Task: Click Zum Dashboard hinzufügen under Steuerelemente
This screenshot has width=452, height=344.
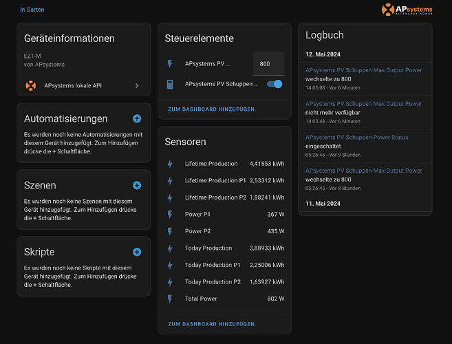Action: [x=211, y=109]
